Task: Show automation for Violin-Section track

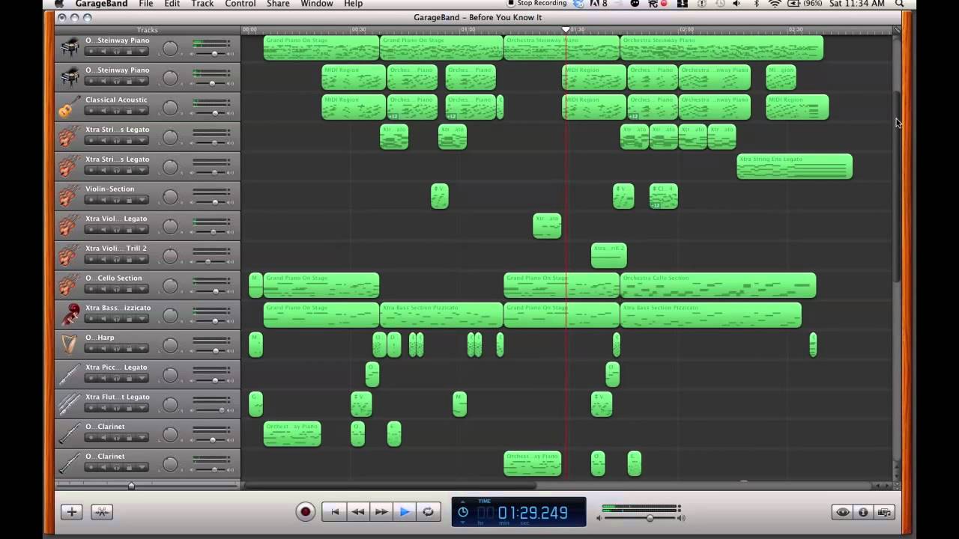Action: click(x=142, y=200)
